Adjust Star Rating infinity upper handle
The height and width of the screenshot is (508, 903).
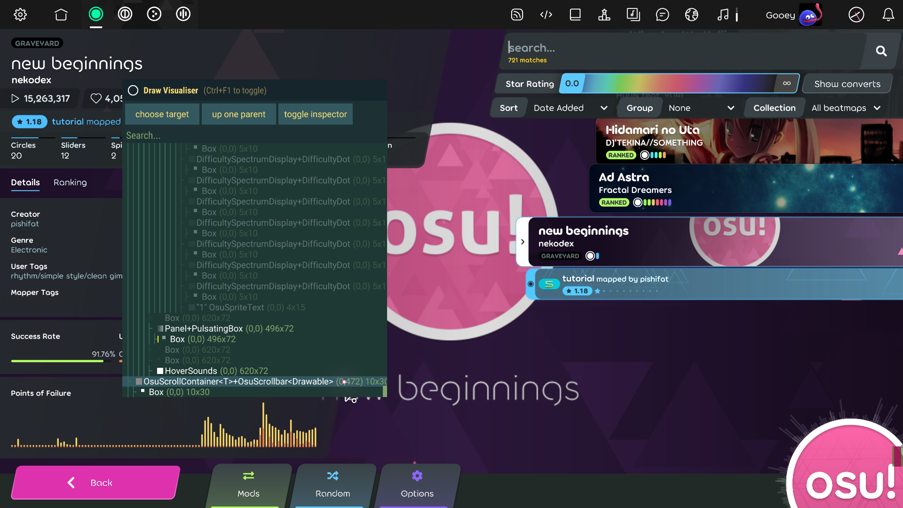pos(787,84)
